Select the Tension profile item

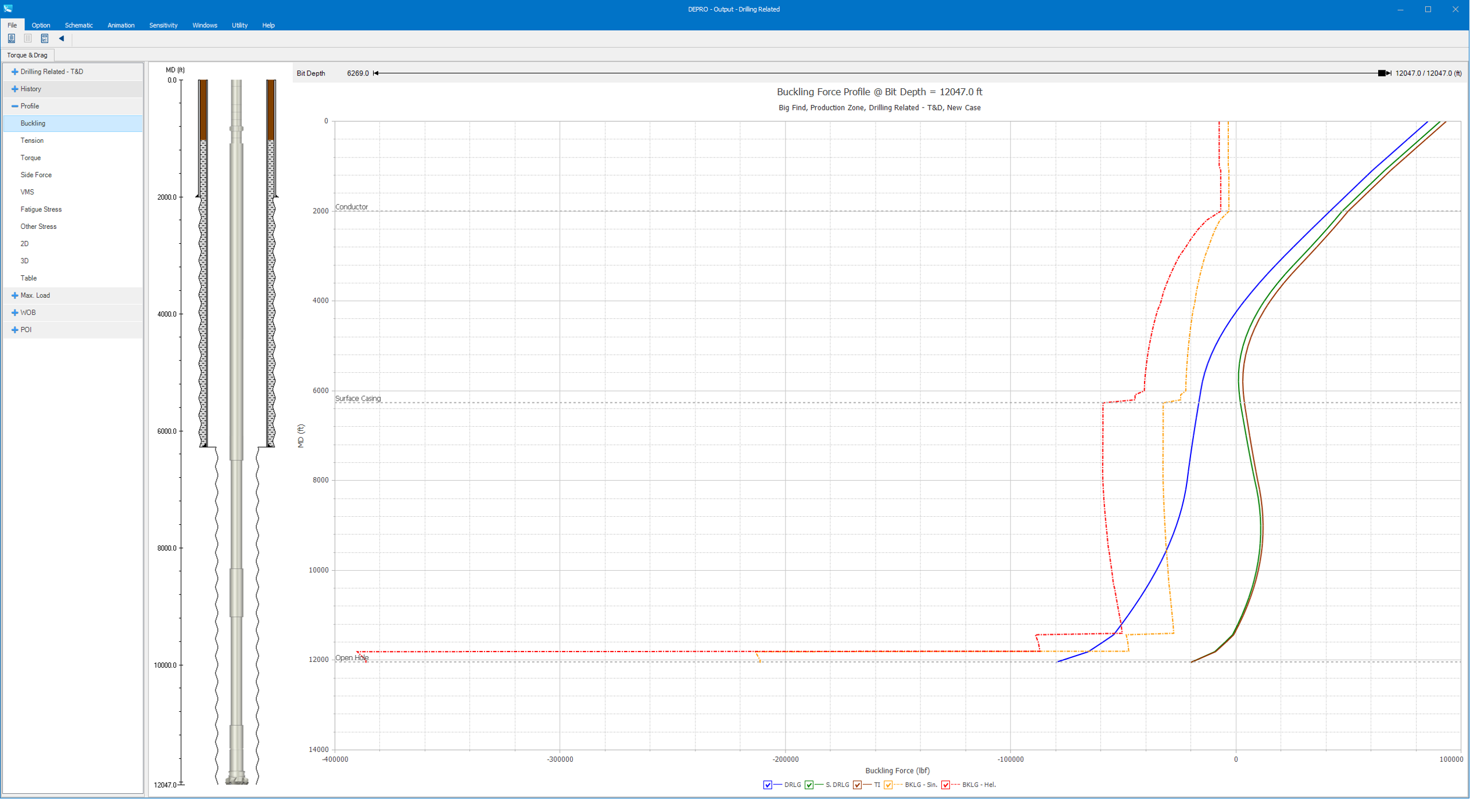tap(32, 141)
